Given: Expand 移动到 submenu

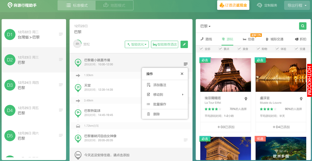Looking at the screenshot, I should point(165,94).
